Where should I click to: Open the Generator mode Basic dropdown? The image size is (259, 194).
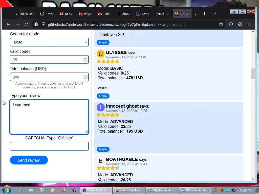pos(49,42)
